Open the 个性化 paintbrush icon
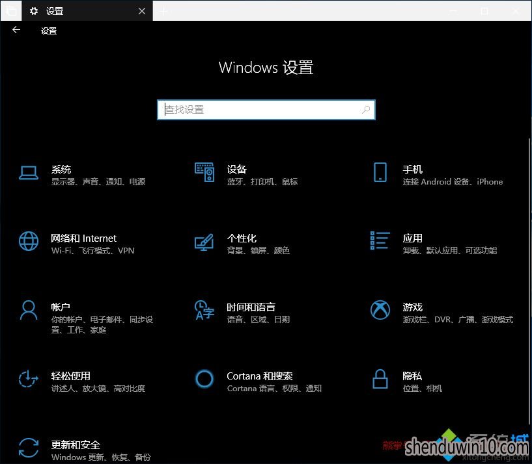 pyautogui.click(x=204, y=242)
